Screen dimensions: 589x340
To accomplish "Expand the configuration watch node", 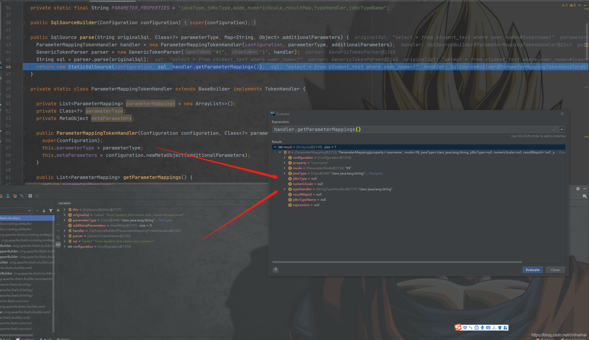I will coord(64,247).
